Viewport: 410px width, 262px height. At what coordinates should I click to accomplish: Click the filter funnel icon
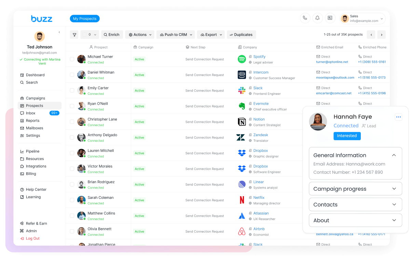[x=74, y=34]
